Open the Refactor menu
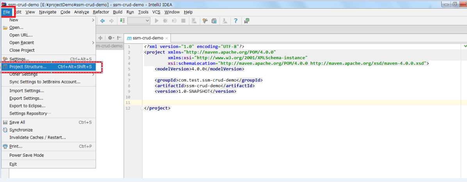 [x=101, y=12]
